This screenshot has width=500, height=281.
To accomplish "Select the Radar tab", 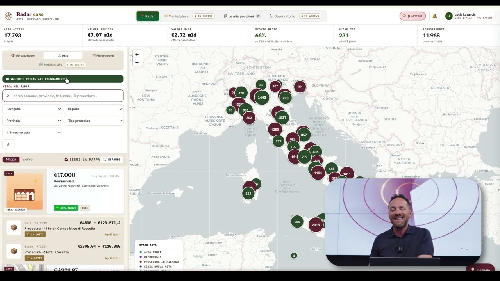I will coord(148,16).
